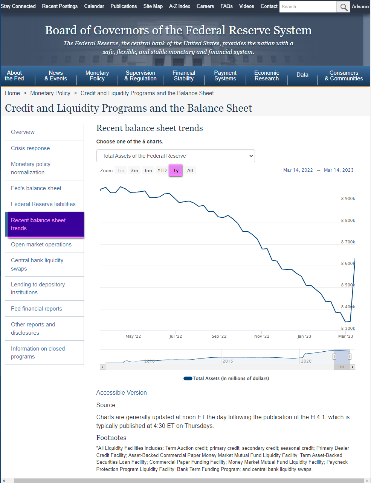Open the Site Map link
The width and height of the screenshot is (371, 483).
coord(153,6)
